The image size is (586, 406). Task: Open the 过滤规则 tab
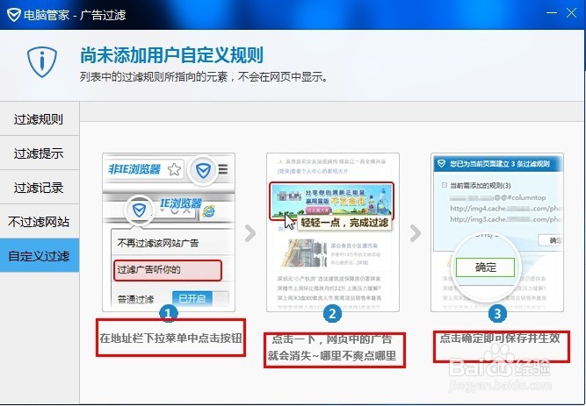point(40,119)
